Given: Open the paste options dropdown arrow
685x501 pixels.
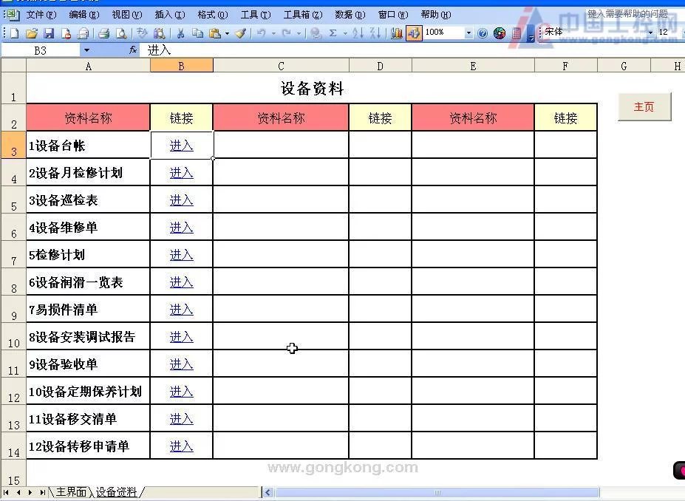Looking at the screenshot, I should [x=227, y=33].
